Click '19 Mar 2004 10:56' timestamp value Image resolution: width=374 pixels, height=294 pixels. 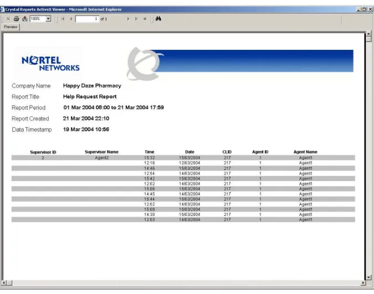86,130
